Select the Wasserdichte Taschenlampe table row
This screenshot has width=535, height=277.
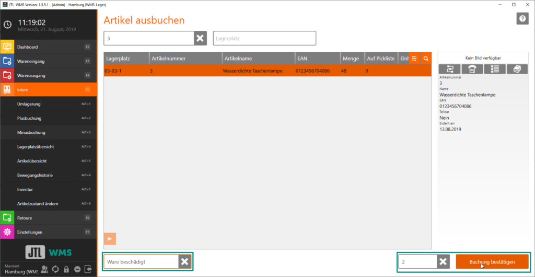pyautogui.click(x=251, y=71)
